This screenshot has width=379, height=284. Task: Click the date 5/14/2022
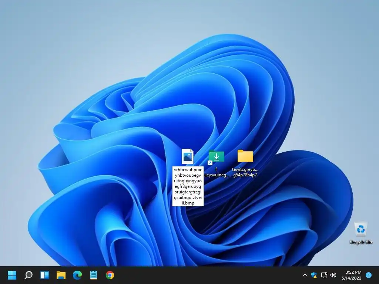(352, 278)
